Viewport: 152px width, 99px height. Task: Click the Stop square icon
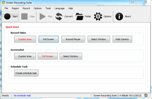(x=24, y=16)
